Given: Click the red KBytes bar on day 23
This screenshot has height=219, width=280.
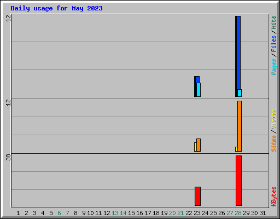Looking at the screenshot, I should click(x=197, y=196).
